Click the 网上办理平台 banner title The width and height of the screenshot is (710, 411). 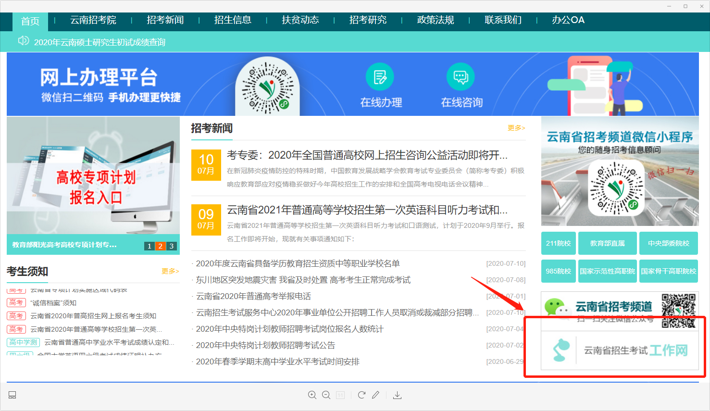point(99,77)
